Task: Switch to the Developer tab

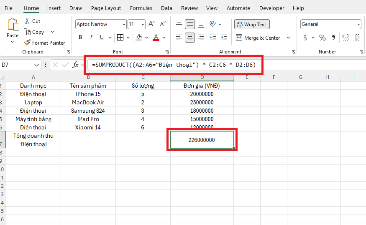Action: 272,8
